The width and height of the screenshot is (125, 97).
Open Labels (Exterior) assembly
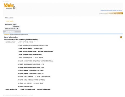coord(26,77)
